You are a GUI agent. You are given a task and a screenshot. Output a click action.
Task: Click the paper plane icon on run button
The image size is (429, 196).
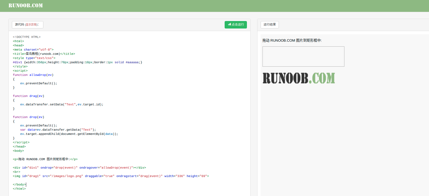[229, 24]
